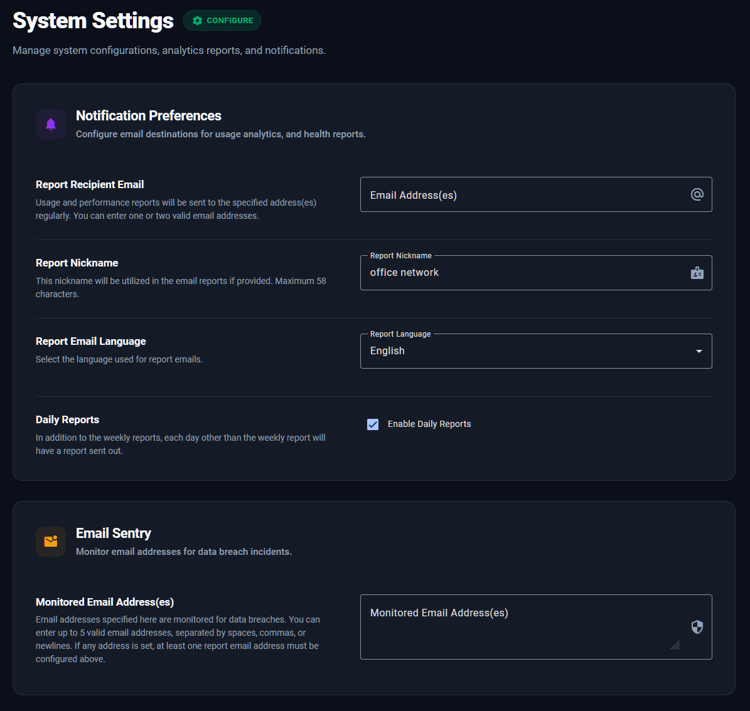Open the Report Language dropdown

click(536, 351)
